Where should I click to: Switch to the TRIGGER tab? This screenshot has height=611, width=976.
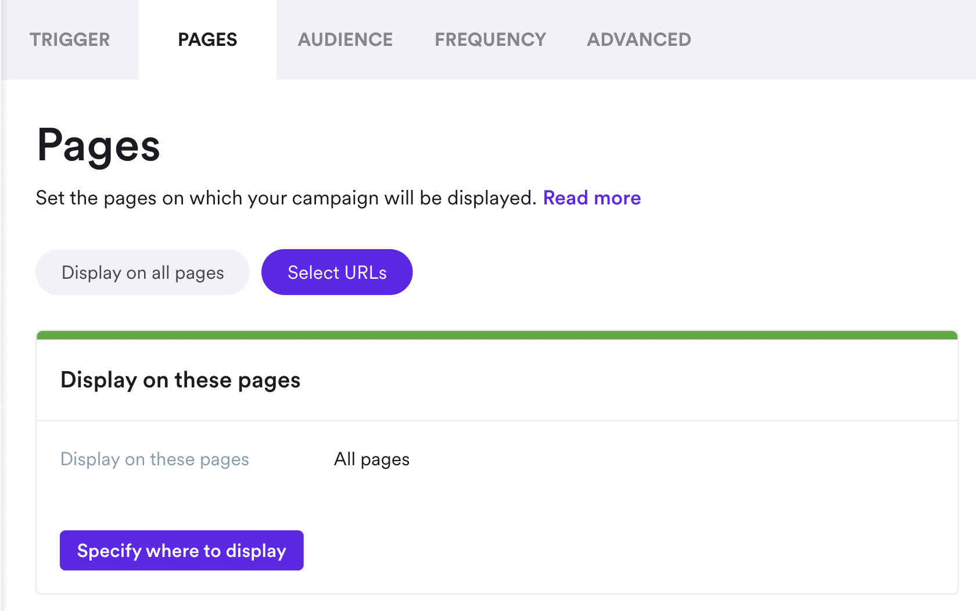click(70, 39)
